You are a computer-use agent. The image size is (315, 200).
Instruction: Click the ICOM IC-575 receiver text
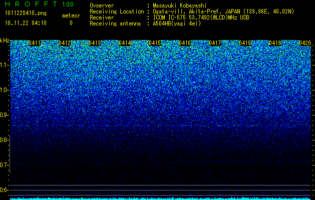[x=201, y=17]
